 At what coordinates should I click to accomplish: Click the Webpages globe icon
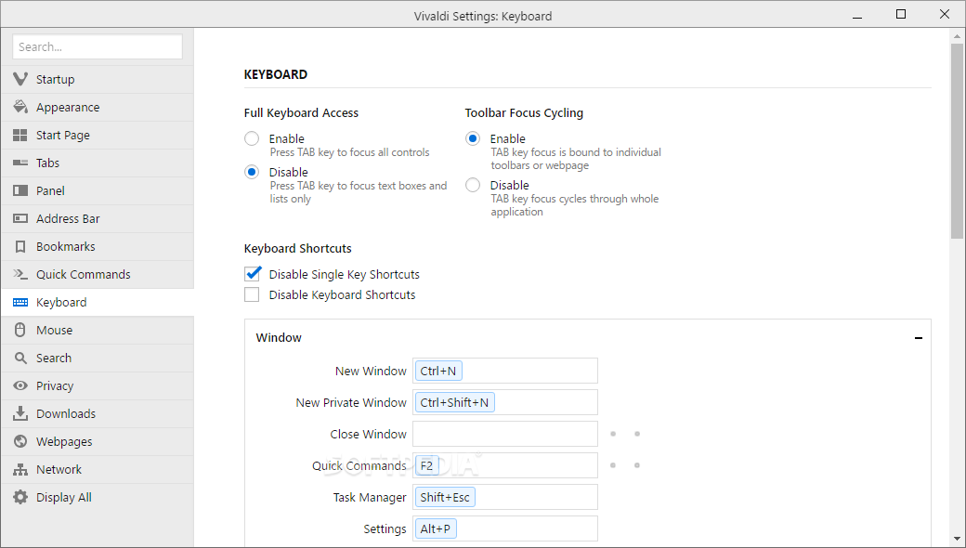tap(20, 441)
